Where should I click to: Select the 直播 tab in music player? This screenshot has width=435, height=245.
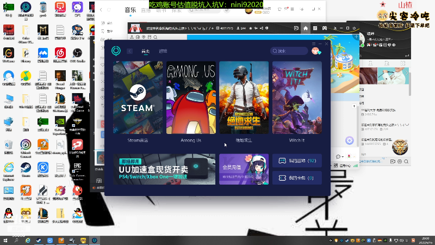click(x=146, y=10)
